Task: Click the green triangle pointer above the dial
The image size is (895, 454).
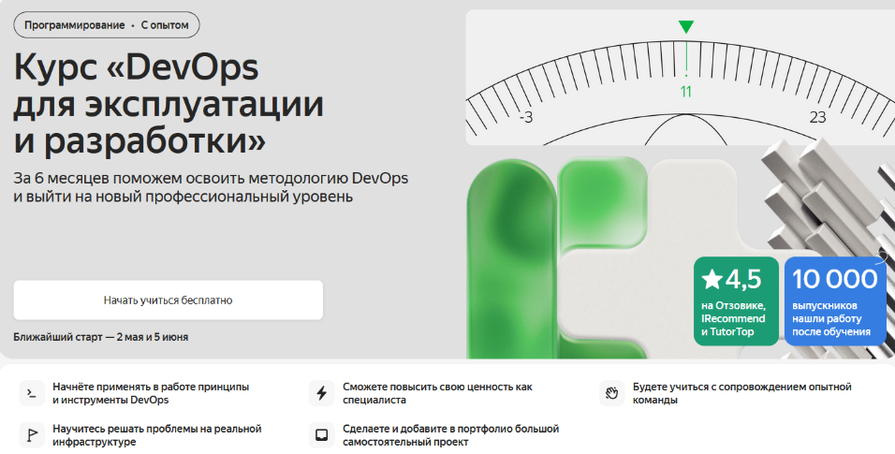Action: (x=686, y=27)
